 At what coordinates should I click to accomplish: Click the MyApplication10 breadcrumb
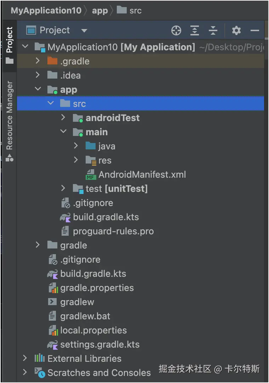click(x=46, y=11)
